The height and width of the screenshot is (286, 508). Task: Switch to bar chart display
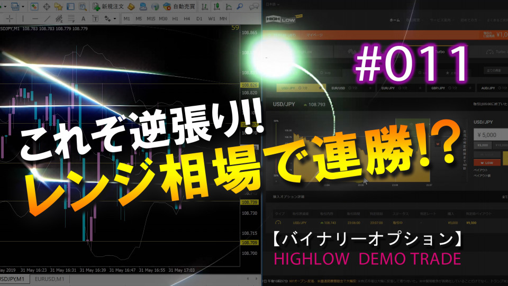tap(205, 6)
